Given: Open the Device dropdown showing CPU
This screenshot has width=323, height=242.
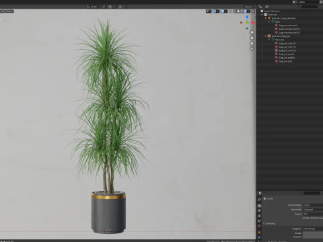Looking at the screenshot, I should [313, 214].
